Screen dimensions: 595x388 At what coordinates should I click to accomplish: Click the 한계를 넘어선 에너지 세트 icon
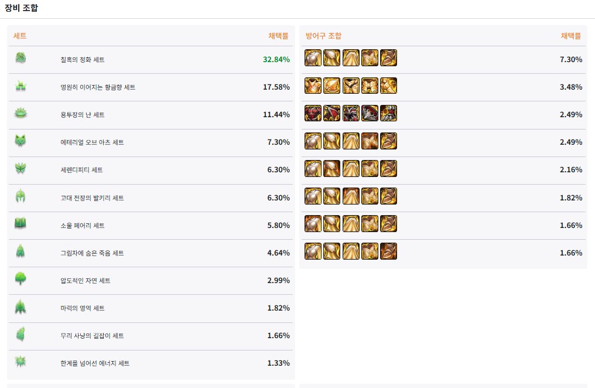click(x=20, y=362)
